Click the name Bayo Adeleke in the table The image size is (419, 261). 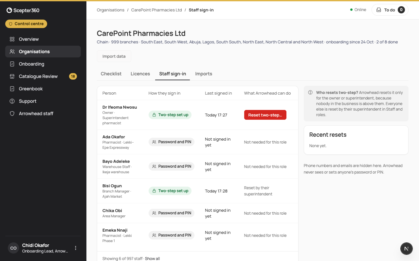pyautogui.click(x=116, y=161)
